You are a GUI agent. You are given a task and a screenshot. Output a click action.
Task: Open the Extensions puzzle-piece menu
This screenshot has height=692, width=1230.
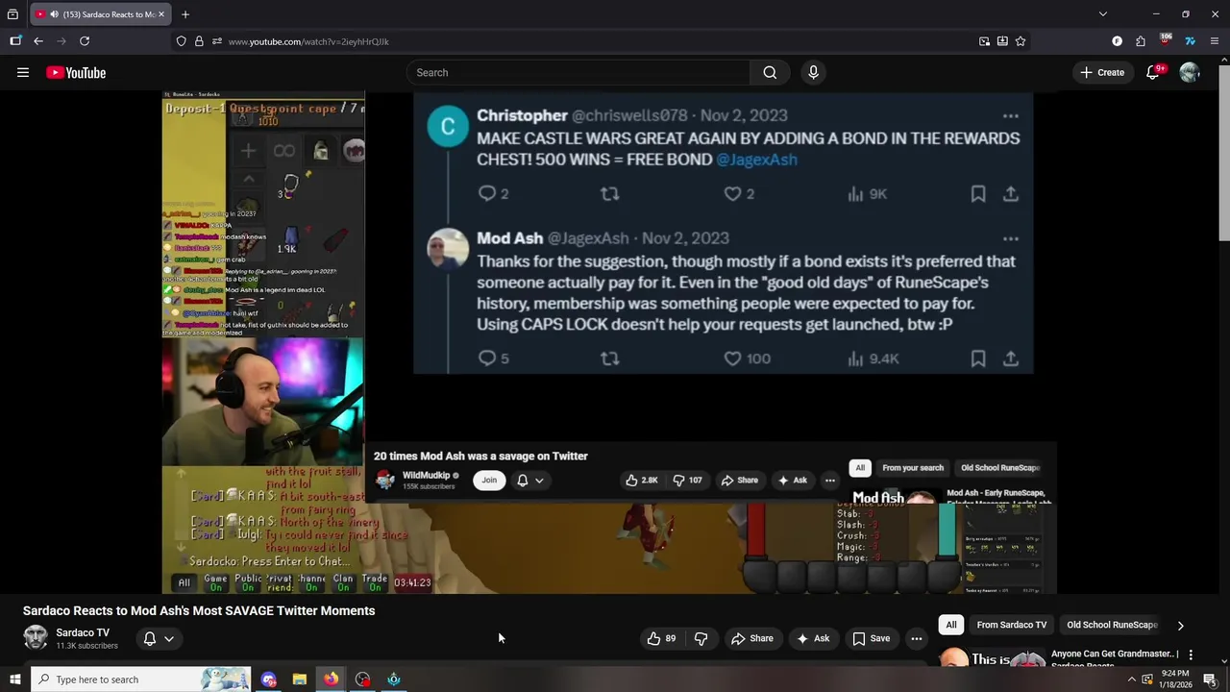pos(1141,41)
